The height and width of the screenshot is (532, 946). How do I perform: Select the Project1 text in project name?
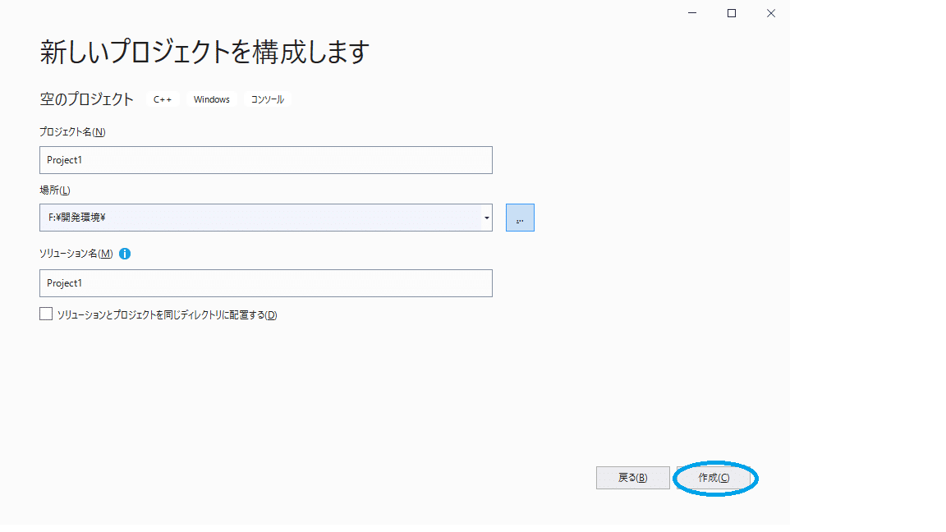point(66,159)
